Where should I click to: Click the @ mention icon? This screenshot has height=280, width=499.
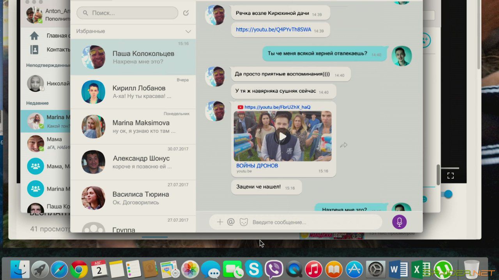point(231,222)
